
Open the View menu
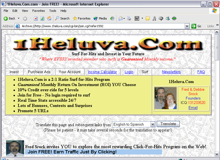click(25, 11)
